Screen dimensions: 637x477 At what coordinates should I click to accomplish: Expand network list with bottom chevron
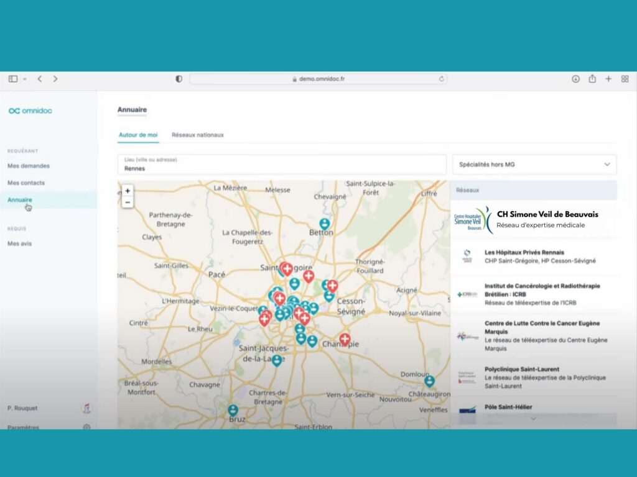click(533, 419)
